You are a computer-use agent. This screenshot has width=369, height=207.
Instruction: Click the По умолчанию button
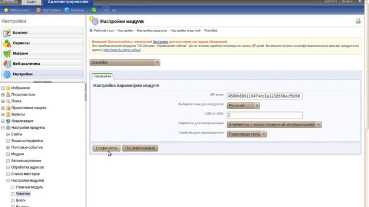coord(140,148)
